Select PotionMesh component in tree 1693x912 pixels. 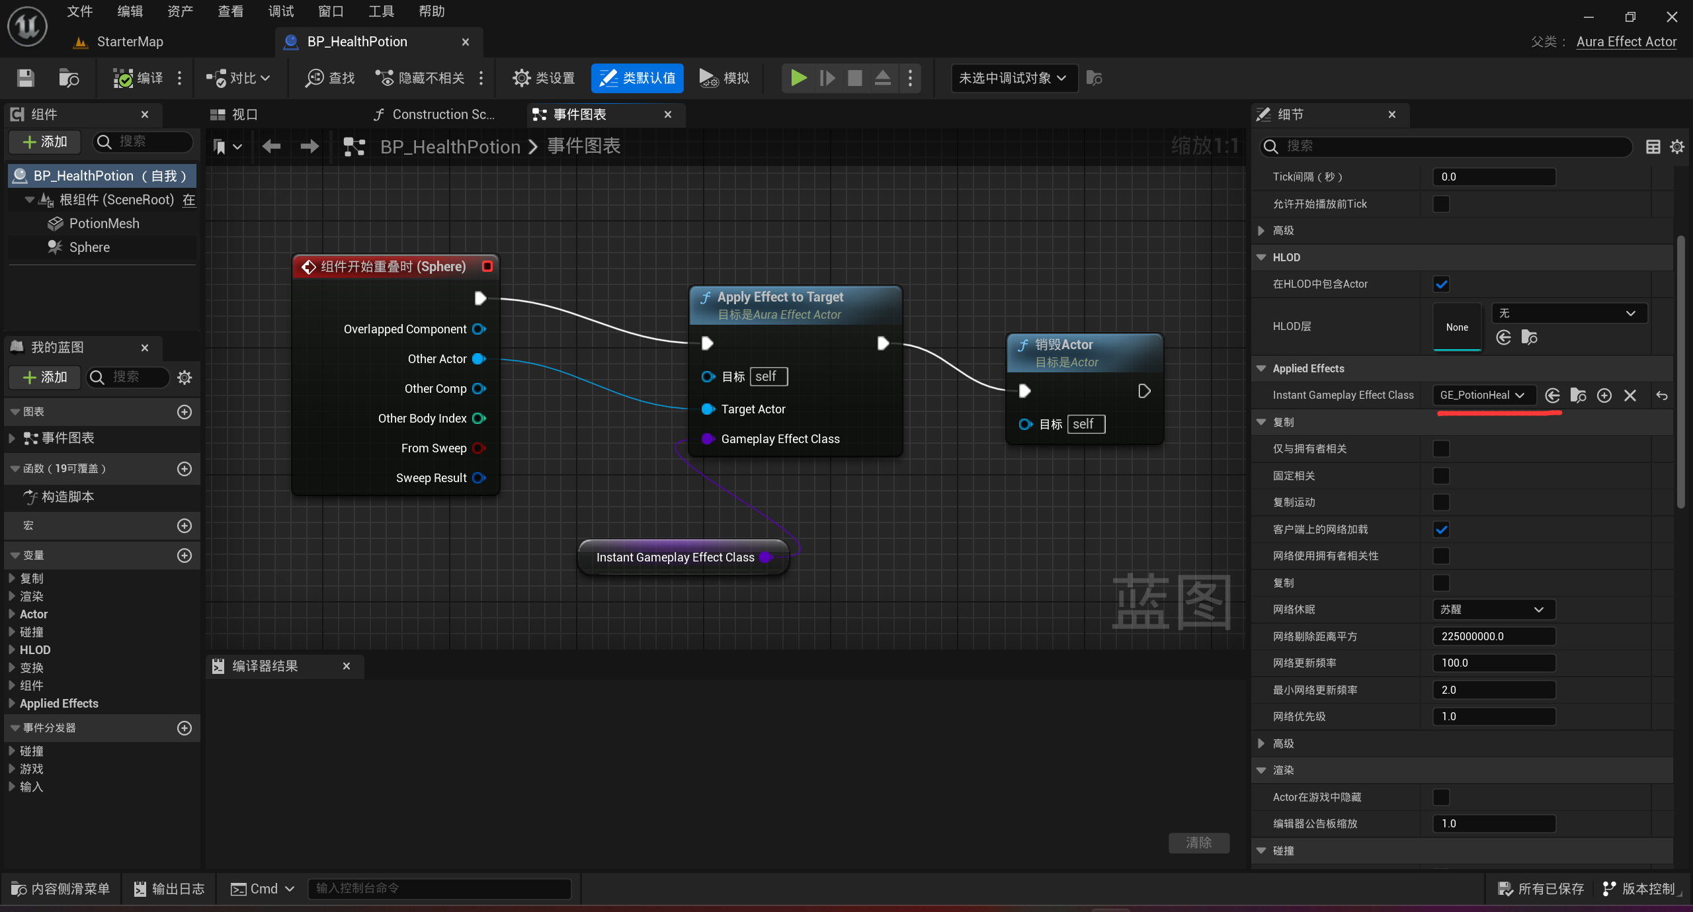[104, 224]
